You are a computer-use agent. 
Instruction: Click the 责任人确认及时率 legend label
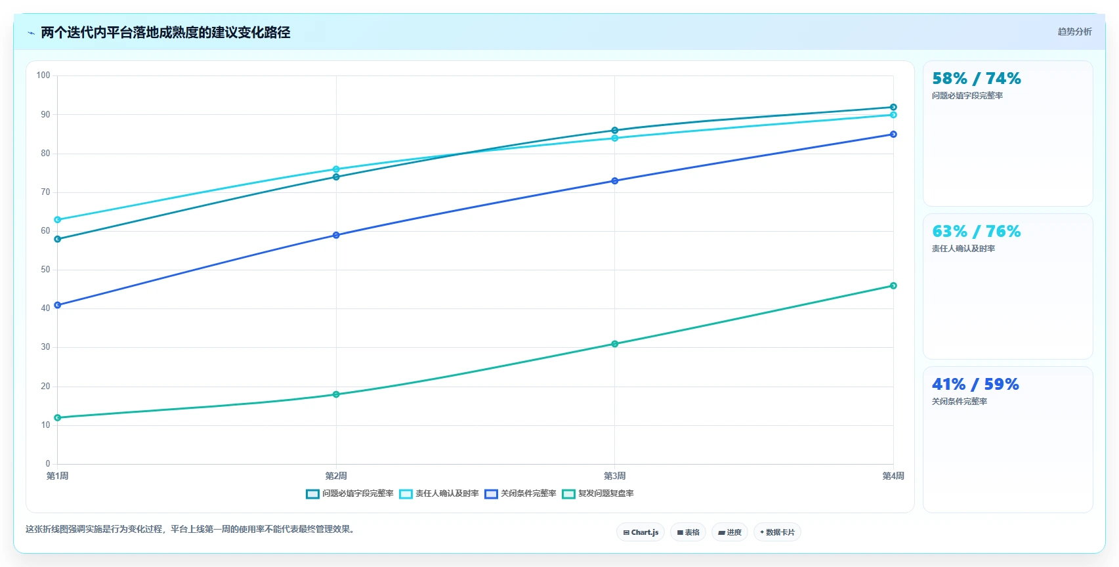[447, 493]
